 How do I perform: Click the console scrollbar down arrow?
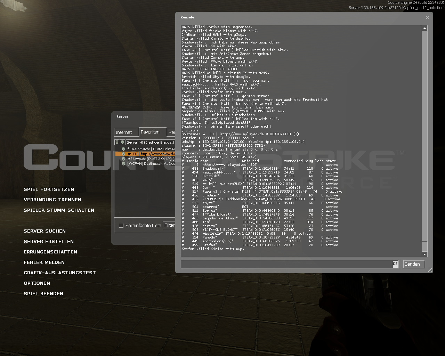pos(424,254)
